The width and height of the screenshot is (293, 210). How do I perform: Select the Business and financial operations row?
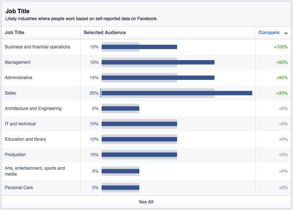pos(37,47)
